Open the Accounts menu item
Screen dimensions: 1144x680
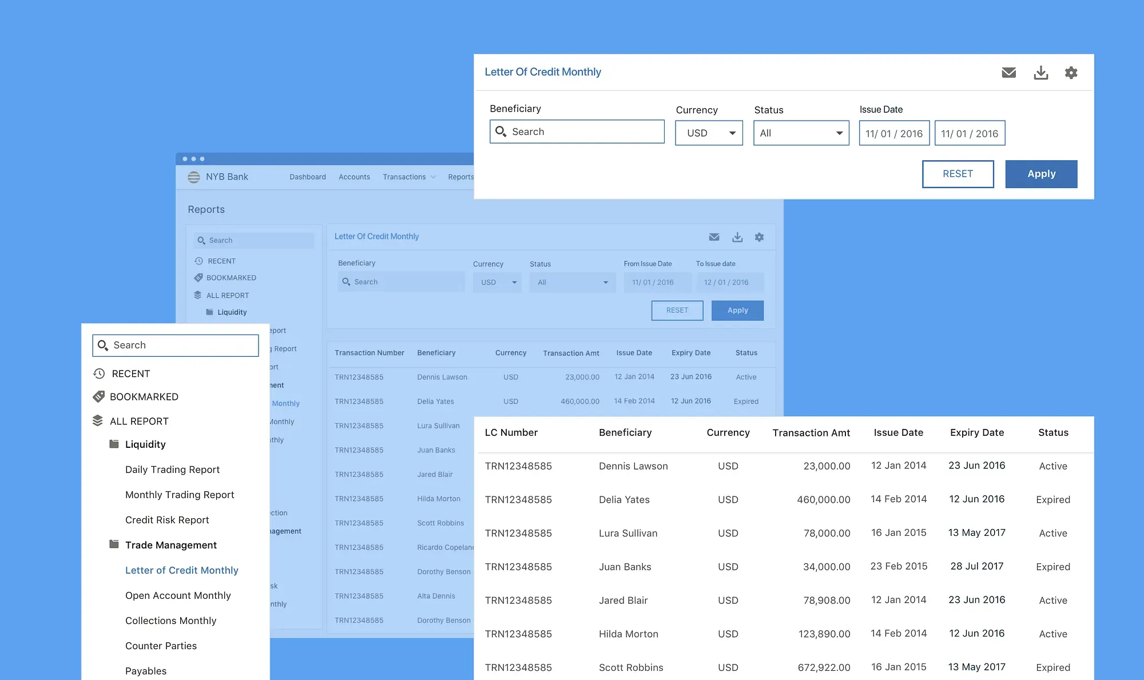[354, 177]
